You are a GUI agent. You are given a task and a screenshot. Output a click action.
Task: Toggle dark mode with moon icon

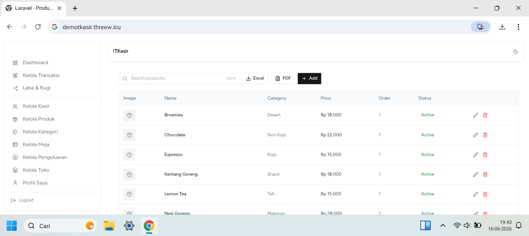[x=516, y=51]
